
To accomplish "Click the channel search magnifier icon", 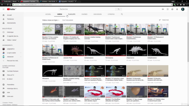I will coord(122,14).
